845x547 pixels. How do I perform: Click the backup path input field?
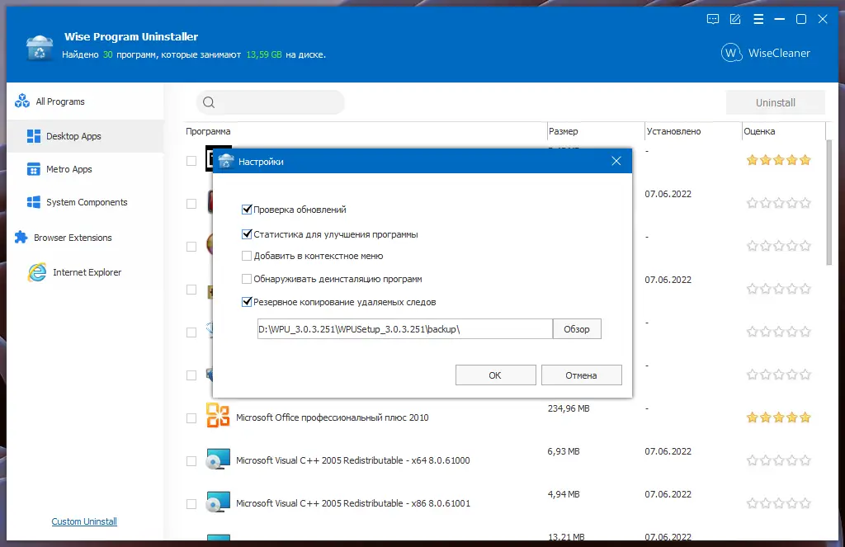(x=404, y=328)
